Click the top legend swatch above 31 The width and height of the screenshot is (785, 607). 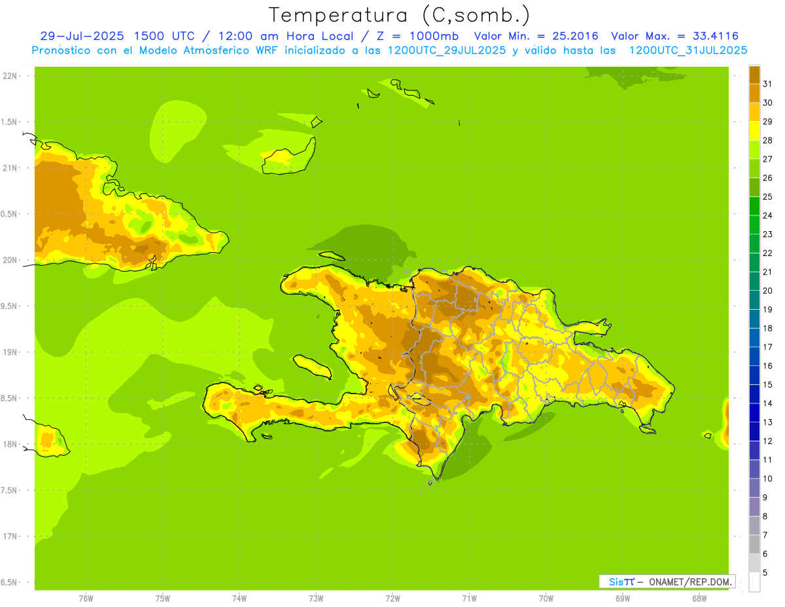click(x=754, y=75)
